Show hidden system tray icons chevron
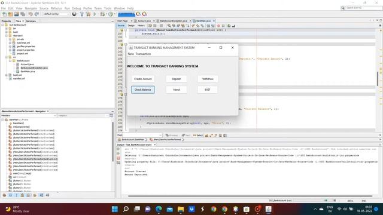 (x=315, y=209)
